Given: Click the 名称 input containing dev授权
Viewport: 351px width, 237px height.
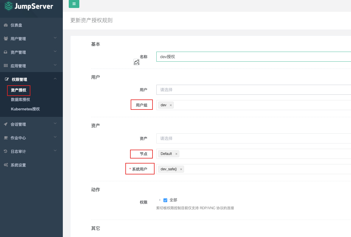Looking at the screenshot, I should [x=254, y=57].
